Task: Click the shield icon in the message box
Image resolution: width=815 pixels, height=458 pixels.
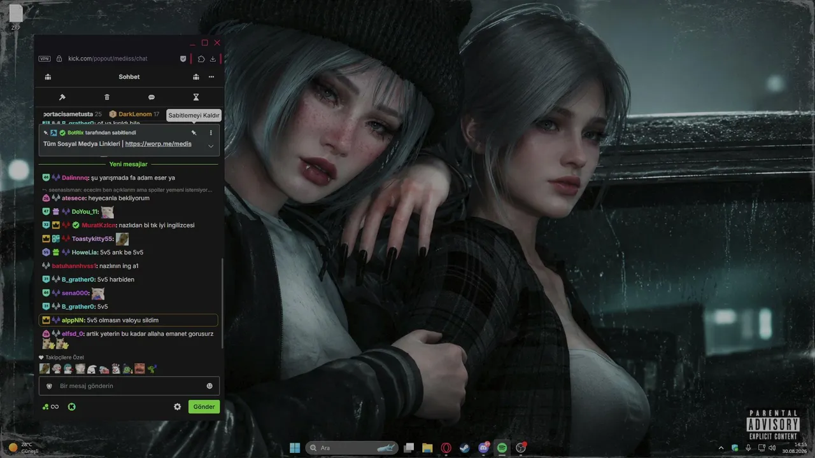Action: click(x=49, y=386)
